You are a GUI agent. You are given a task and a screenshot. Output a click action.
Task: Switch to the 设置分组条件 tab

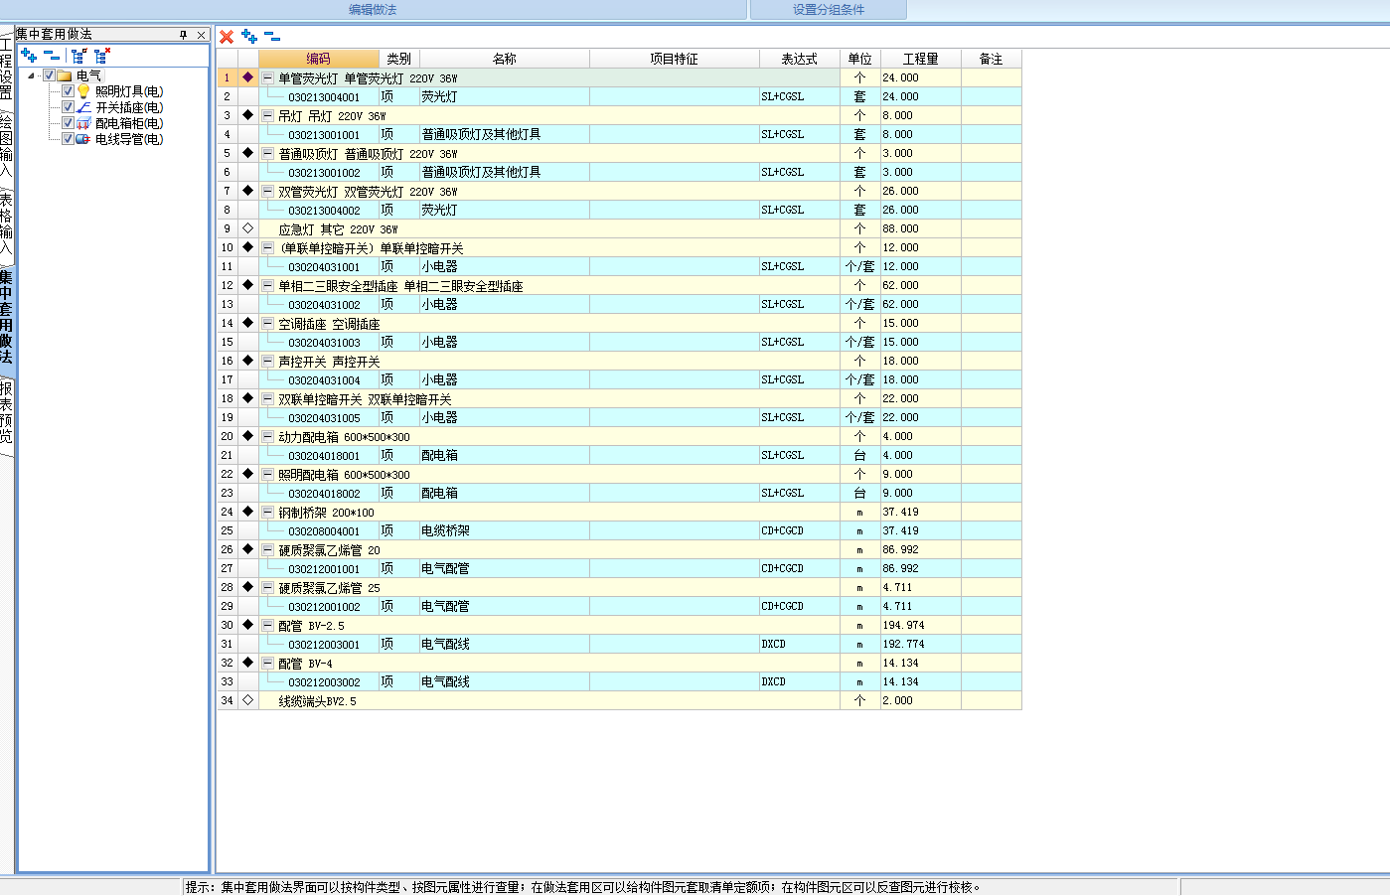click(x=829, y=10)
